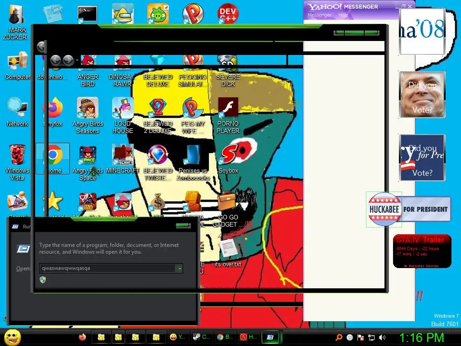Open the money bag desktop shortcut
Screen dimensions: 461x346
pos(158,202)
